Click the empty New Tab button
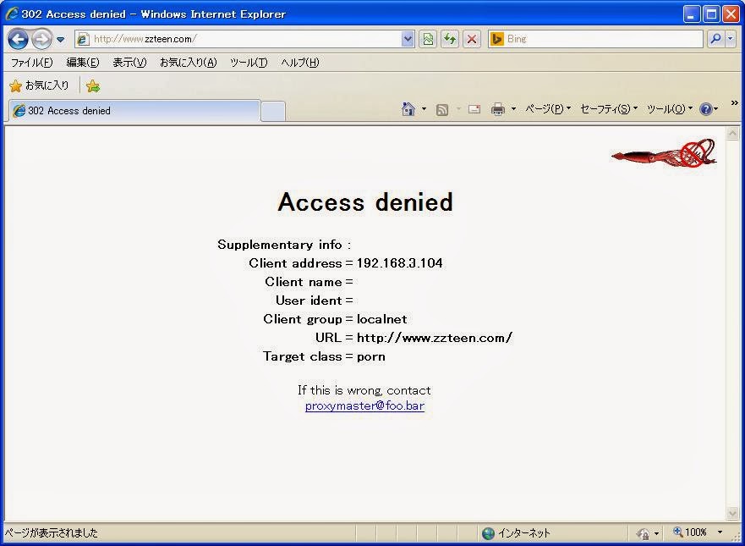This screenshot has width=745, height=546. [273, 111]
